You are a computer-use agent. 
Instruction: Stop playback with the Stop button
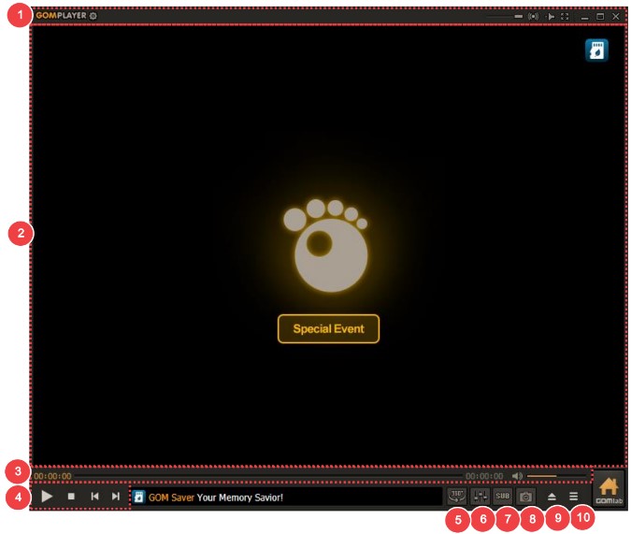pyautogui.click(x=71, y=497)
